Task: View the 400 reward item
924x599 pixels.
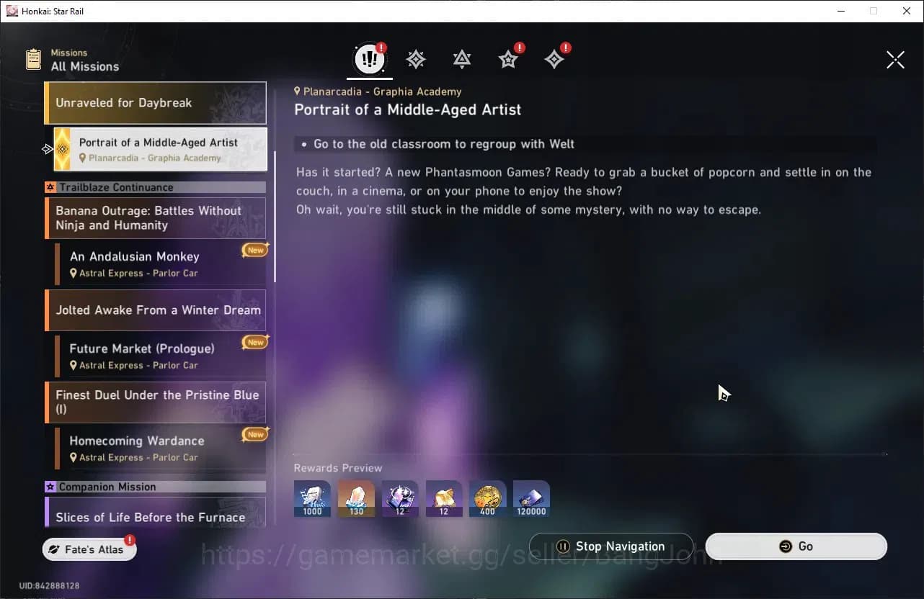Action: [x=487, y=499]
